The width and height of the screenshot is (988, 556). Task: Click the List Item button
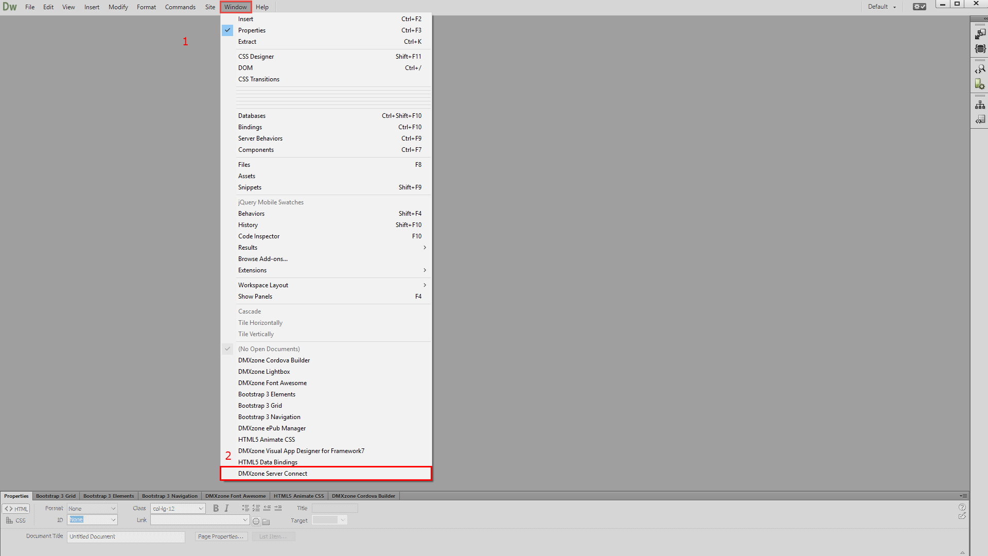273,536
